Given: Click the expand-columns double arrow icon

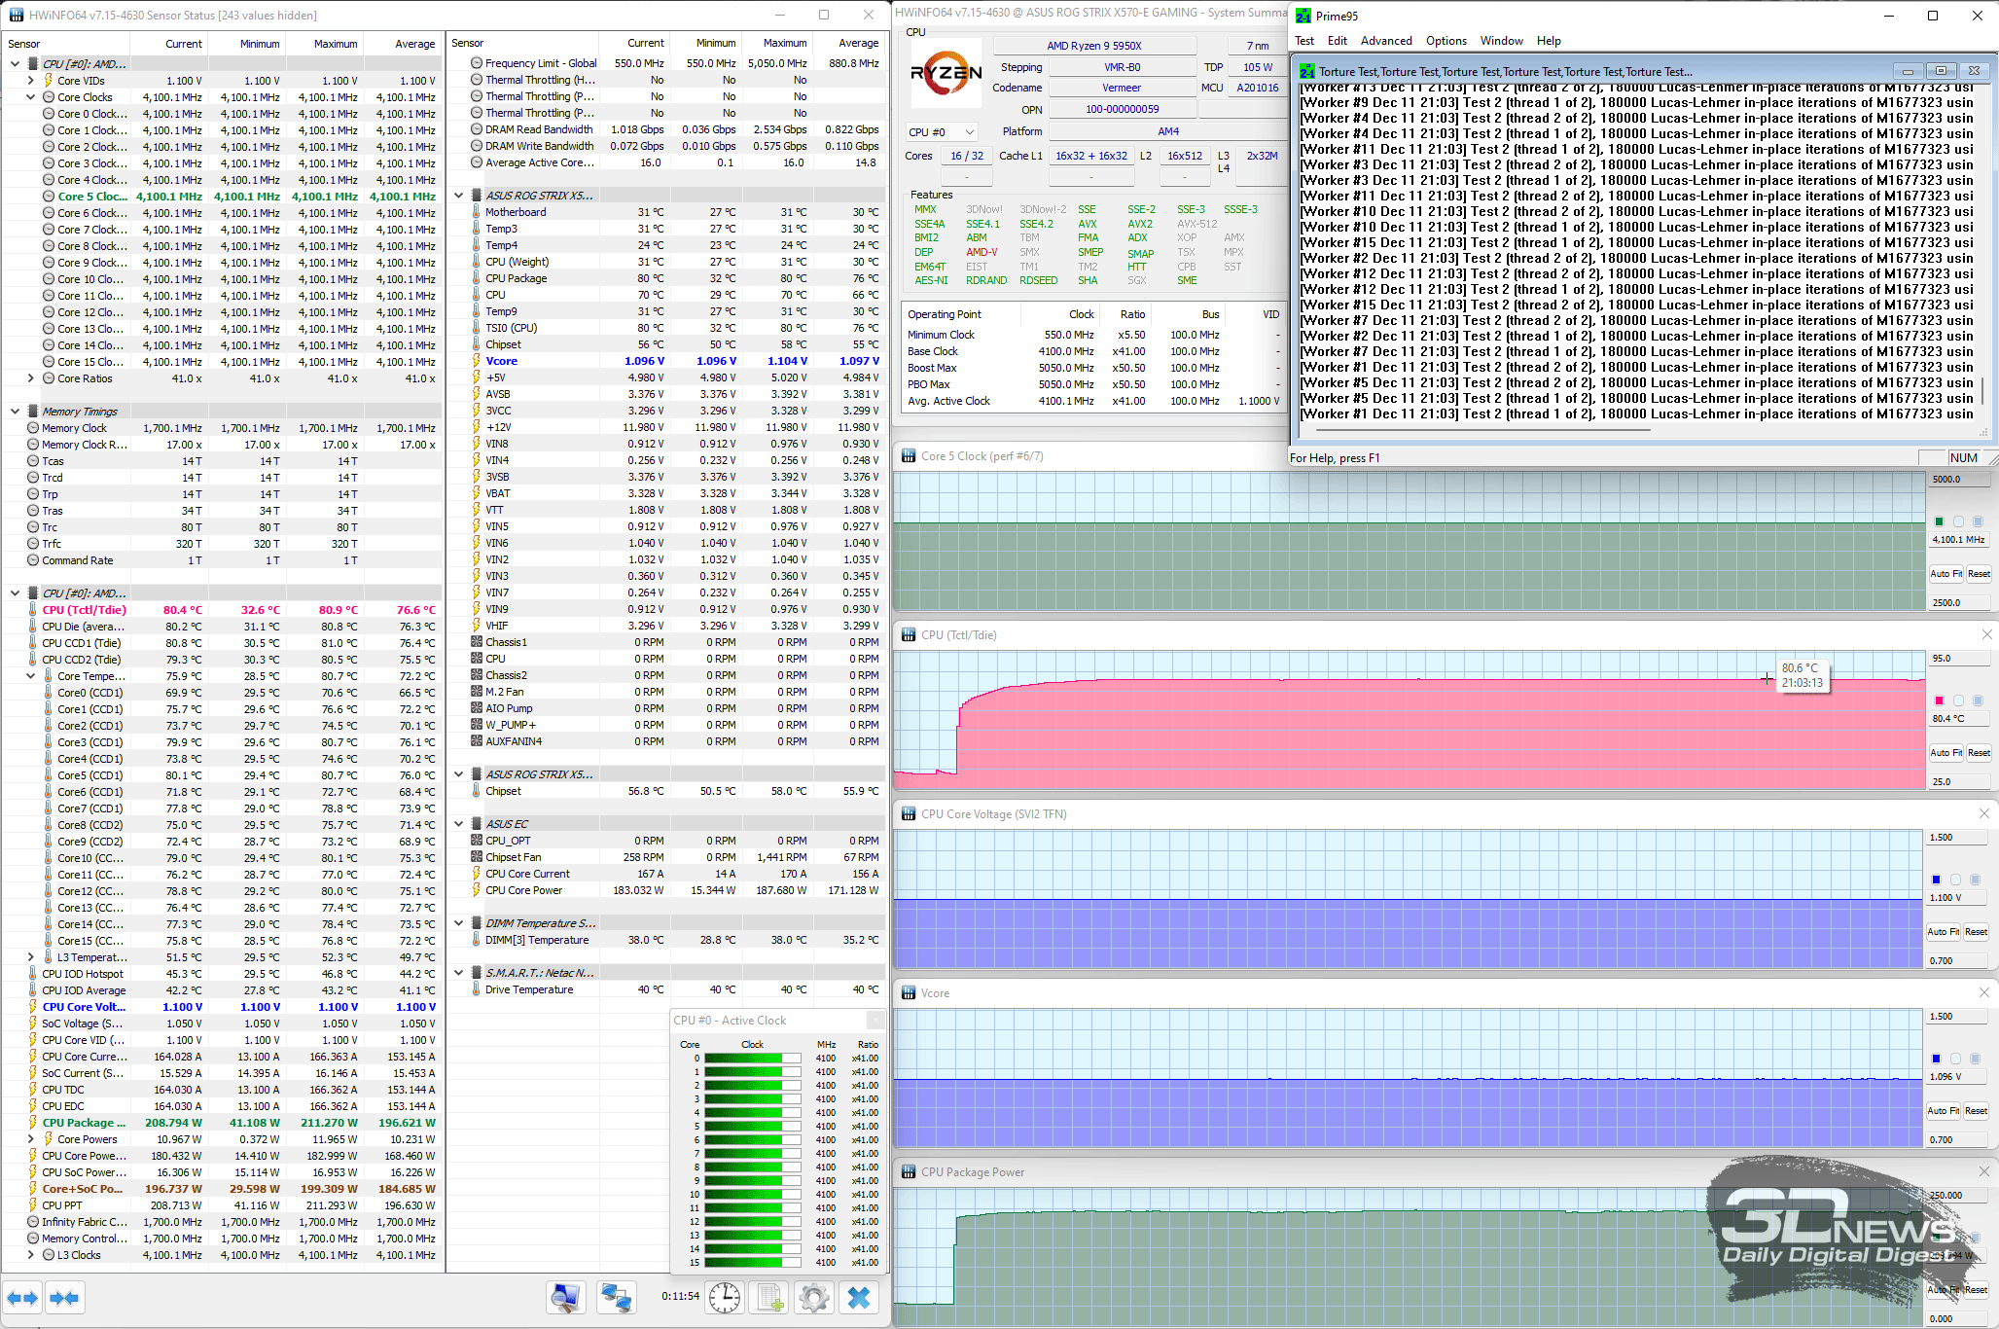Looking at the screenshot, I should point(21,1298).
